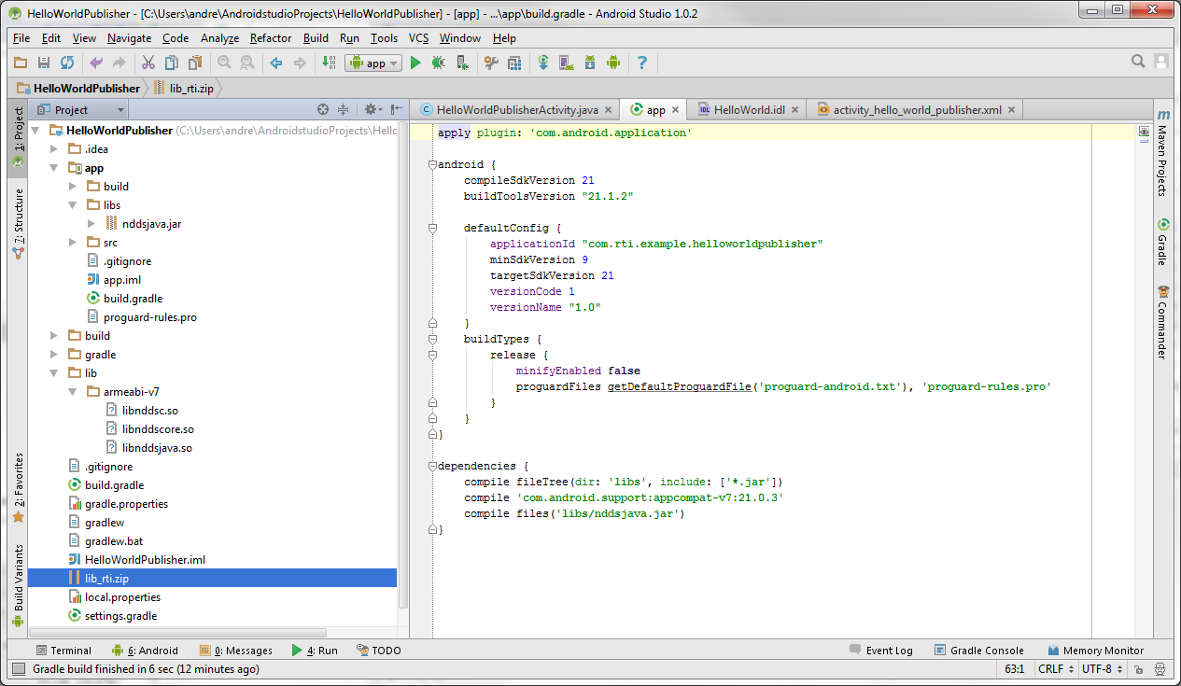
Task: Click the Make Project icon
Action: point(329,63)
